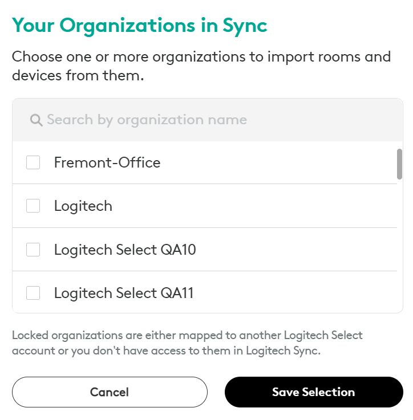Select the Logitech Select QA11 checkbox
The width and height of the screenshot is (413, 420).
33,293
